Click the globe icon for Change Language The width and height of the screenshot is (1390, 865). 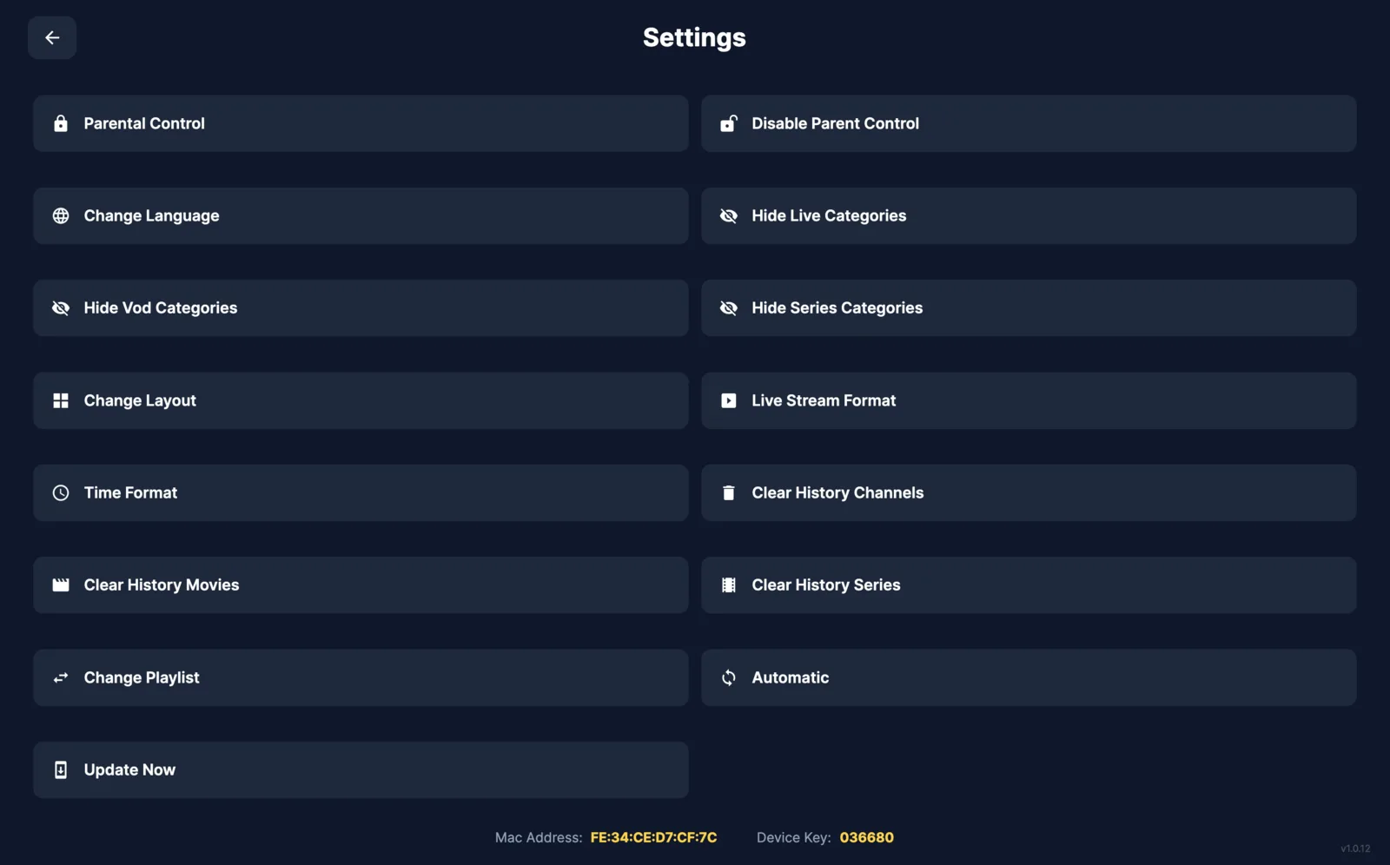pos(61,215)
